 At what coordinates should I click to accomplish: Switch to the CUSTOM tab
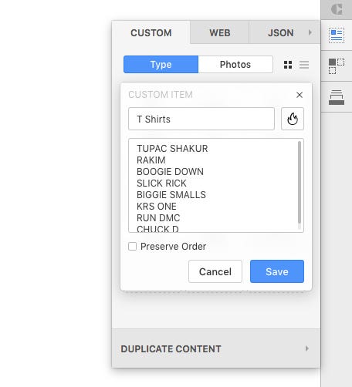pyautogui.click(x=151, y=32)
